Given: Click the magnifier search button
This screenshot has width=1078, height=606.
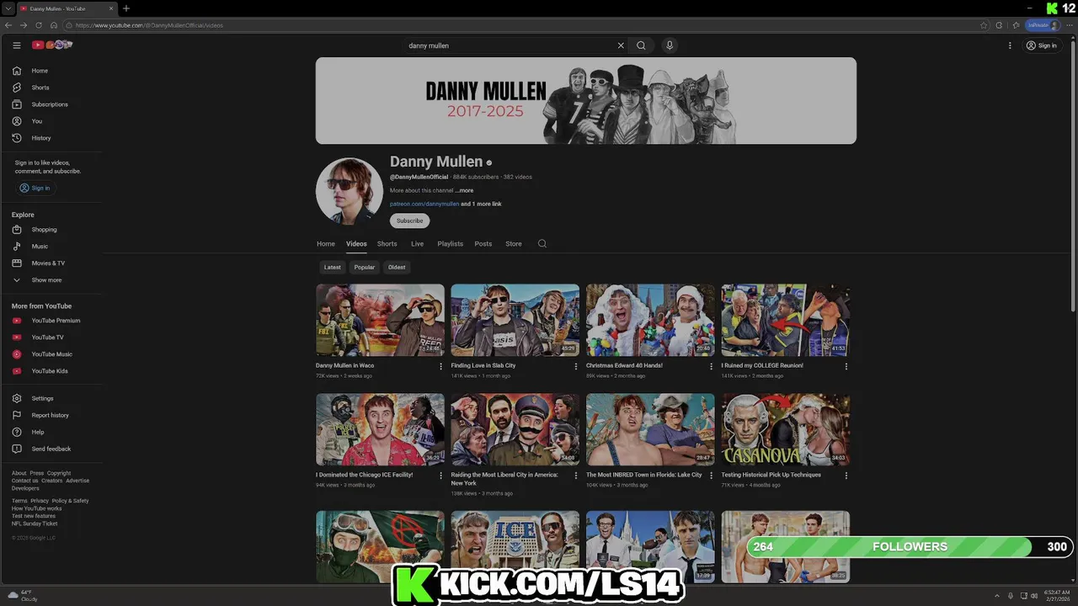Looking at the screenshot, I should 641,45.
